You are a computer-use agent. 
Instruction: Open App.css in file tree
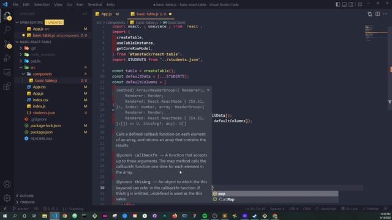(x=39, y=87)
